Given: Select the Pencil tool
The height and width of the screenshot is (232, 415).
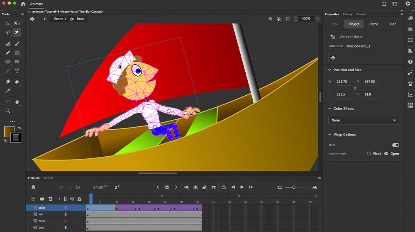Looking at the screenshot, I should click(x=7, y=53).
